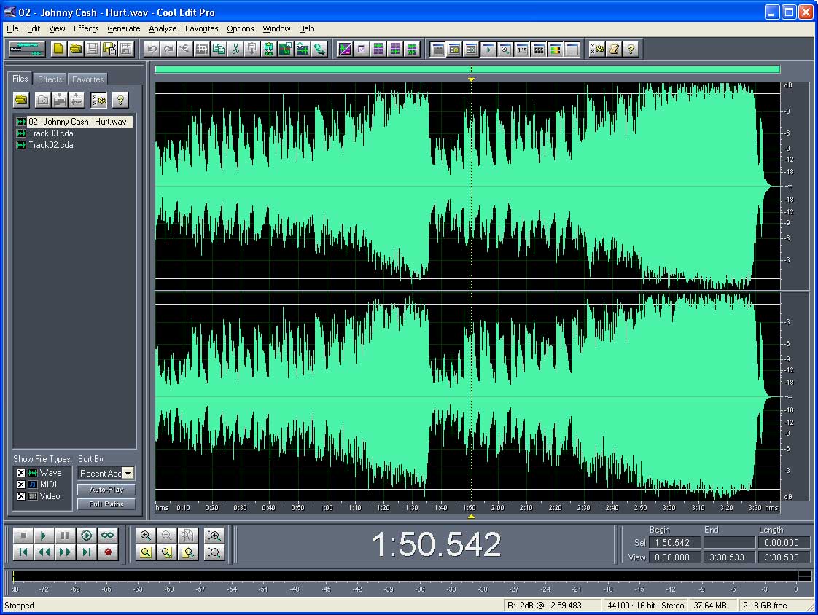Click the yellow playback cursor marker at top
Viewport: 818px width, 615px height.
(471, 79)
